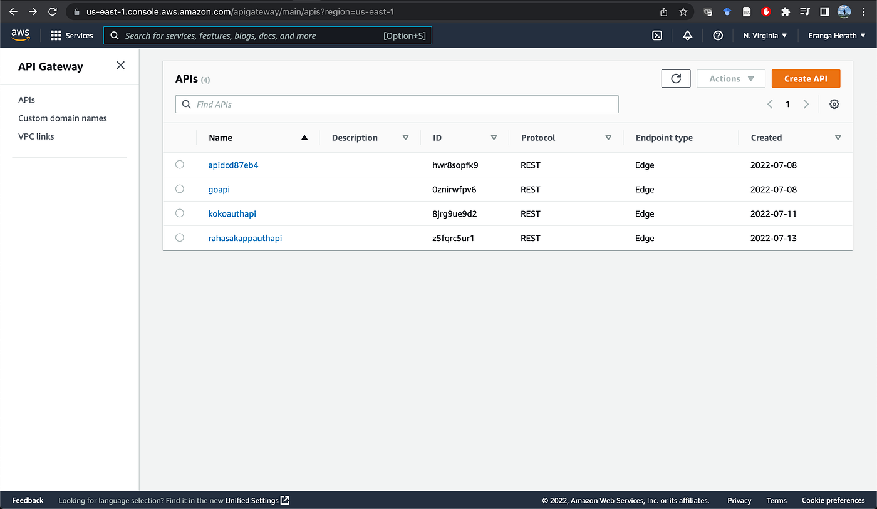Select the apidcd87eb4 radio button

pyautogui.click(x=180, y=165)
